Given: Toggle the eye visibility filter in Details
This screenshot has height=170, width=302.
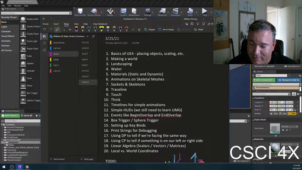Looking at the screenshot, I should 298,94.
